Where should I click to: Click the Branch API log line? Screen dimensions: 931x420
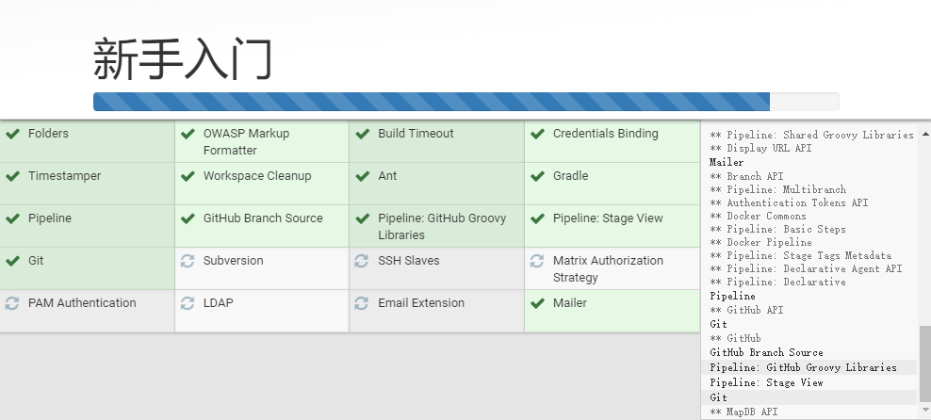(x=746, y=176)
